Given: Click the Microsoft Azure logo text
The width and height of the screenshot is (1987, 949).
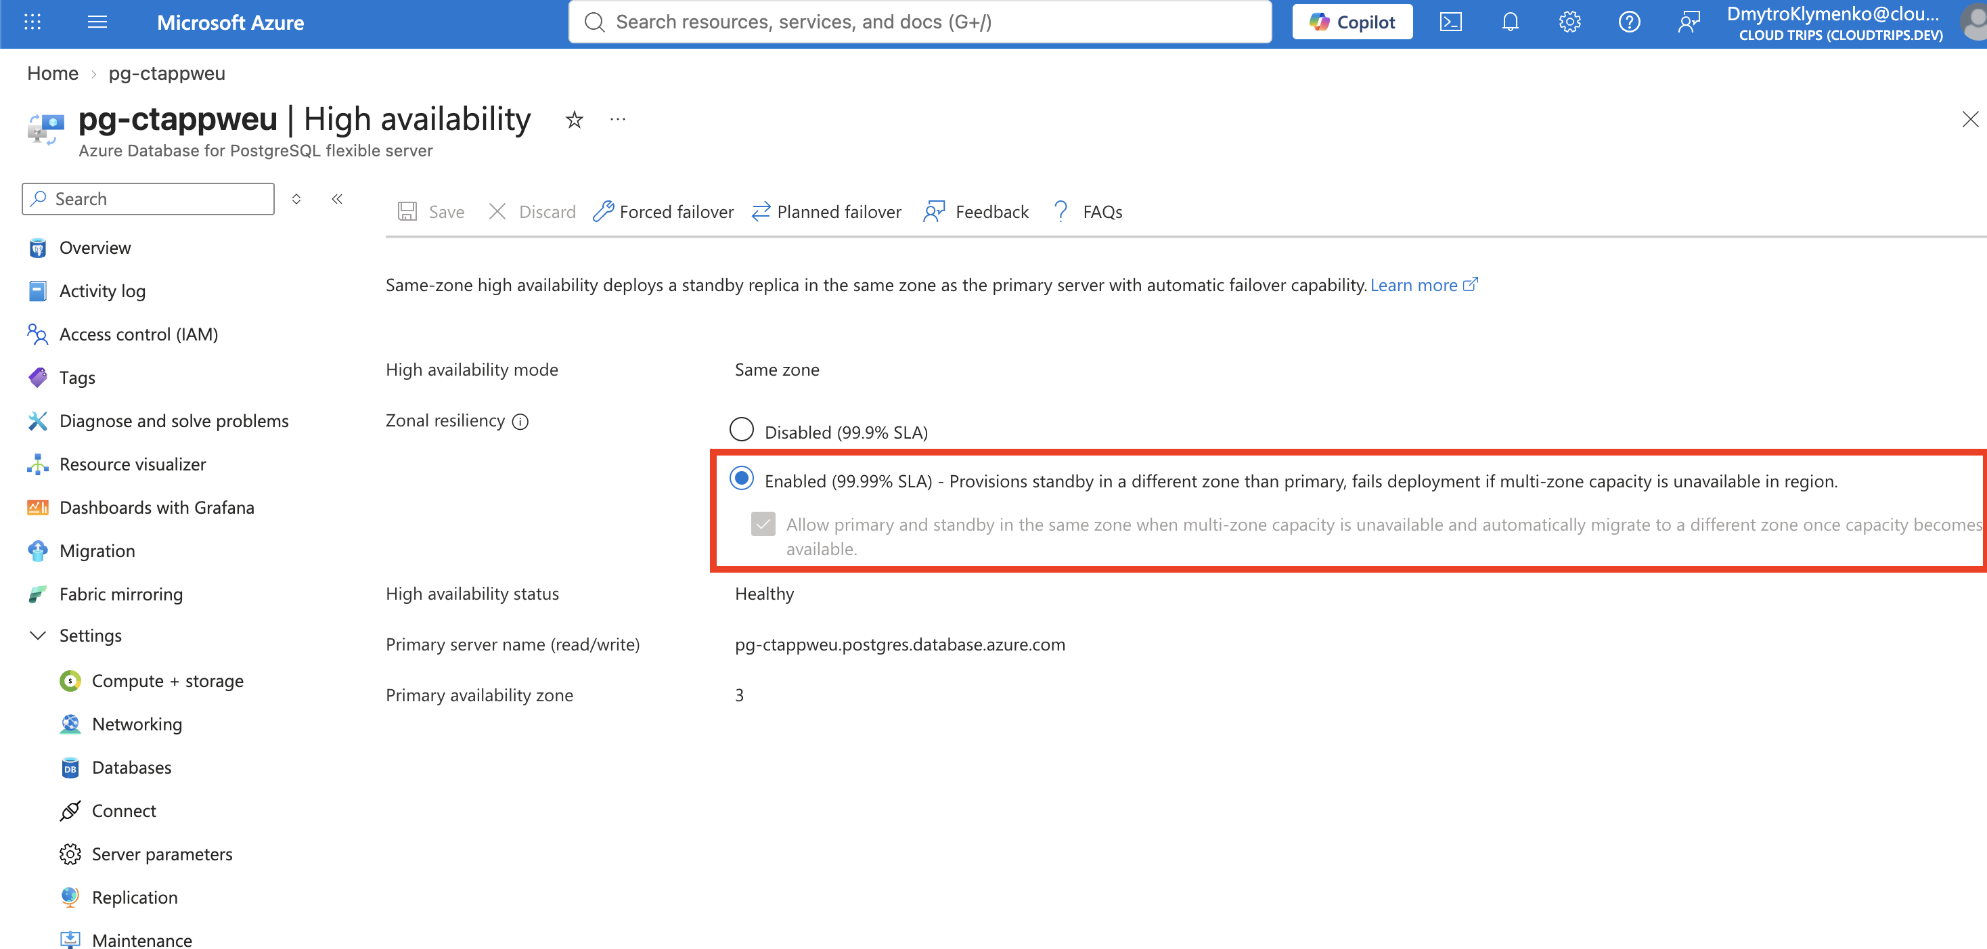Looking at the screenshot, I should click(x=231, y=22).
